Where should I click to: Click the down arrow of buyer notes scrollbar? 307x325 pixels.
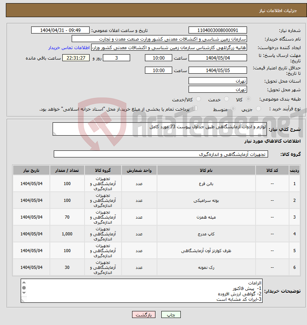24,293
